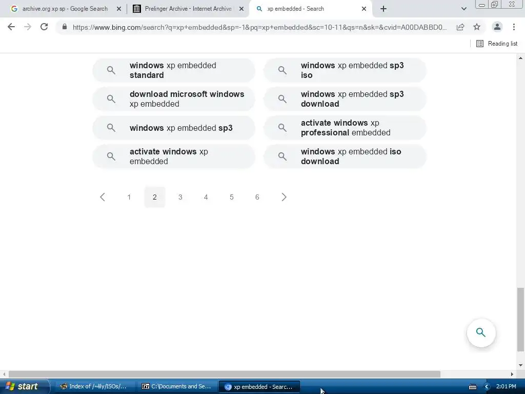Click the vertical scrollbar down arrow
This screenshot has height=394, width=525.
tap(520, 365)
